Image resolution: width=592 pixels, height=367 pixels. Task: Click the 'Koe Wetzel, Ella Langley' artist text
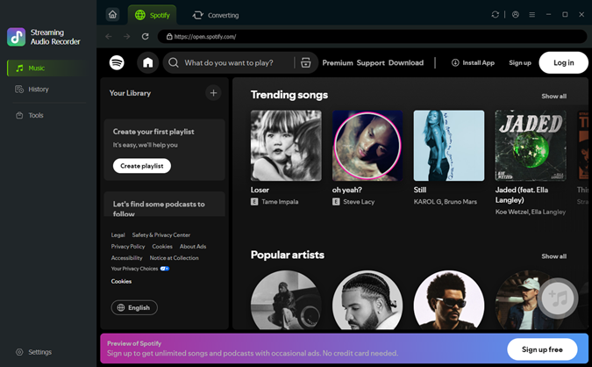531,212
